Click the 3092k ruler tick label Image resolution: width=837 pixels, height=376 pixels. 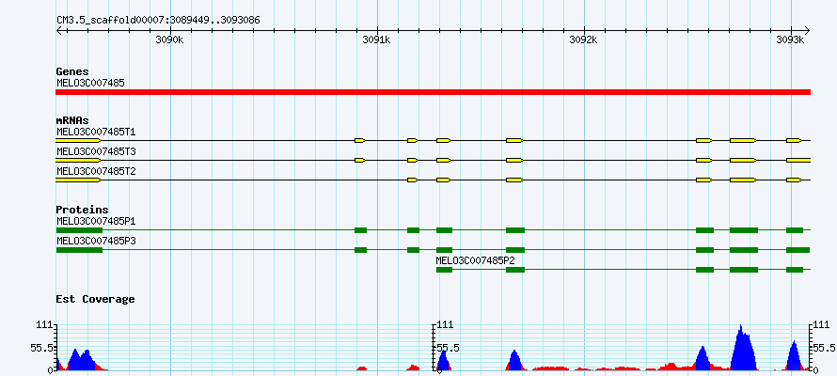tap(584, 39)
